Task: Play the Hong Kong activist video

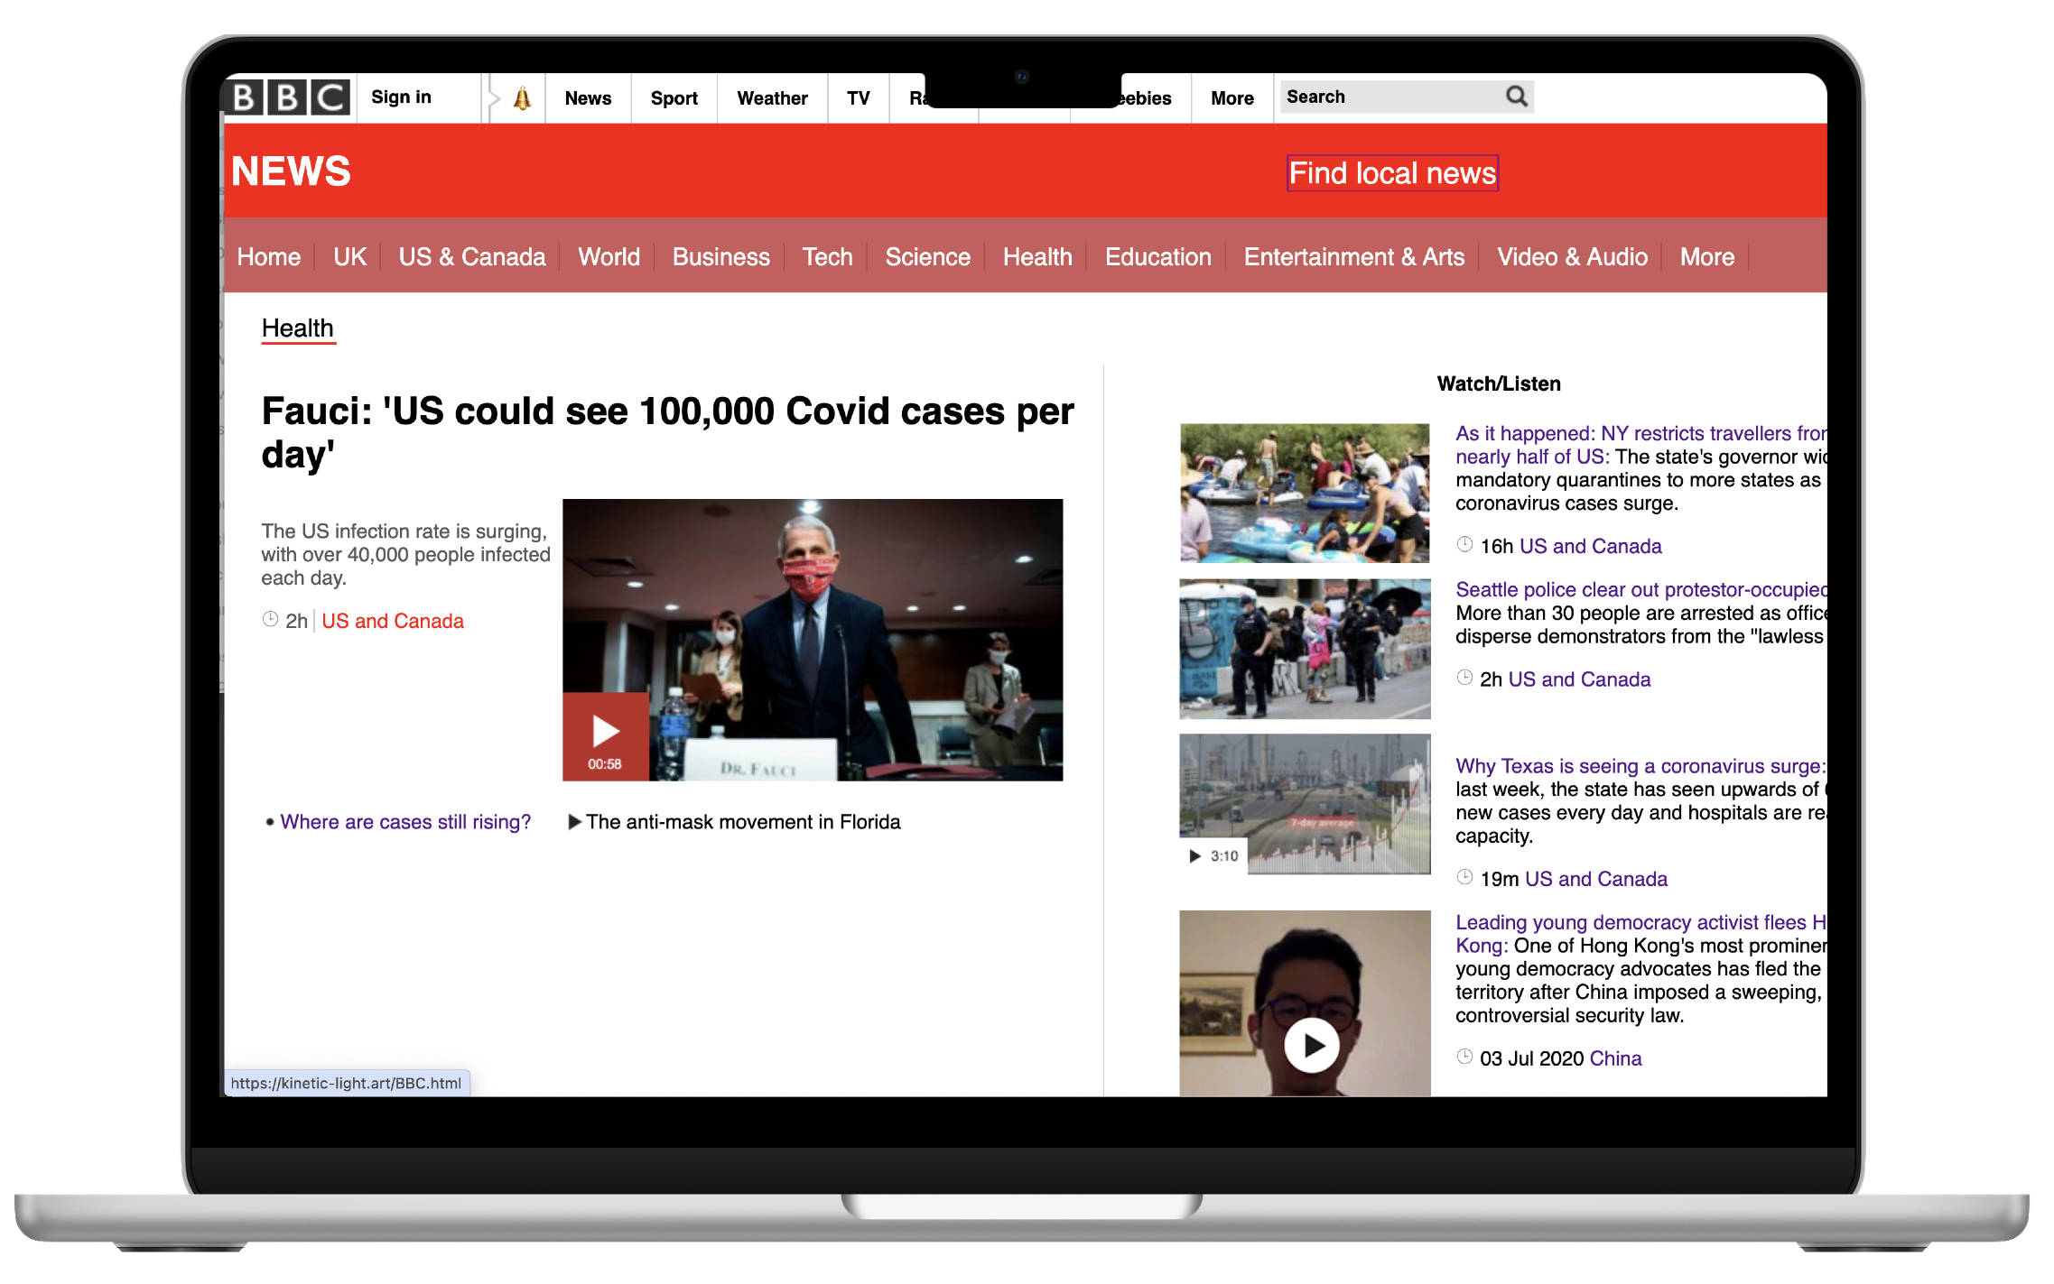Action: tap(1311, 1045)
